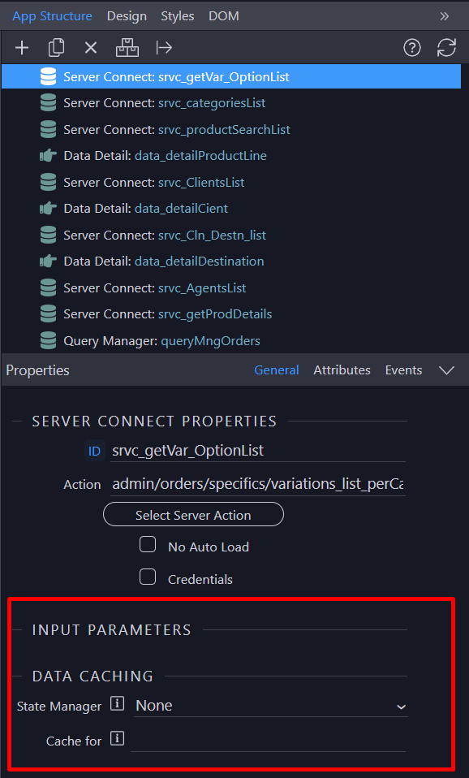Open help via question mark icon
This screenshot has width=469, height=778.
pyautogui.click(x=412, y=48)
